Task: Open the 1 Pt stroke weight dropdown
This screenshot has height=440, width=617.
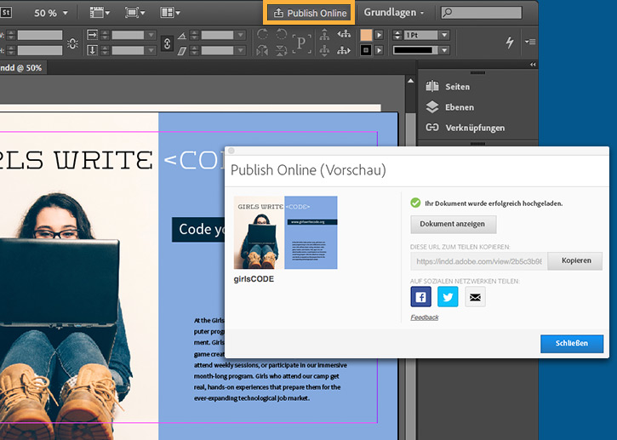Action: tap(444, 35)
